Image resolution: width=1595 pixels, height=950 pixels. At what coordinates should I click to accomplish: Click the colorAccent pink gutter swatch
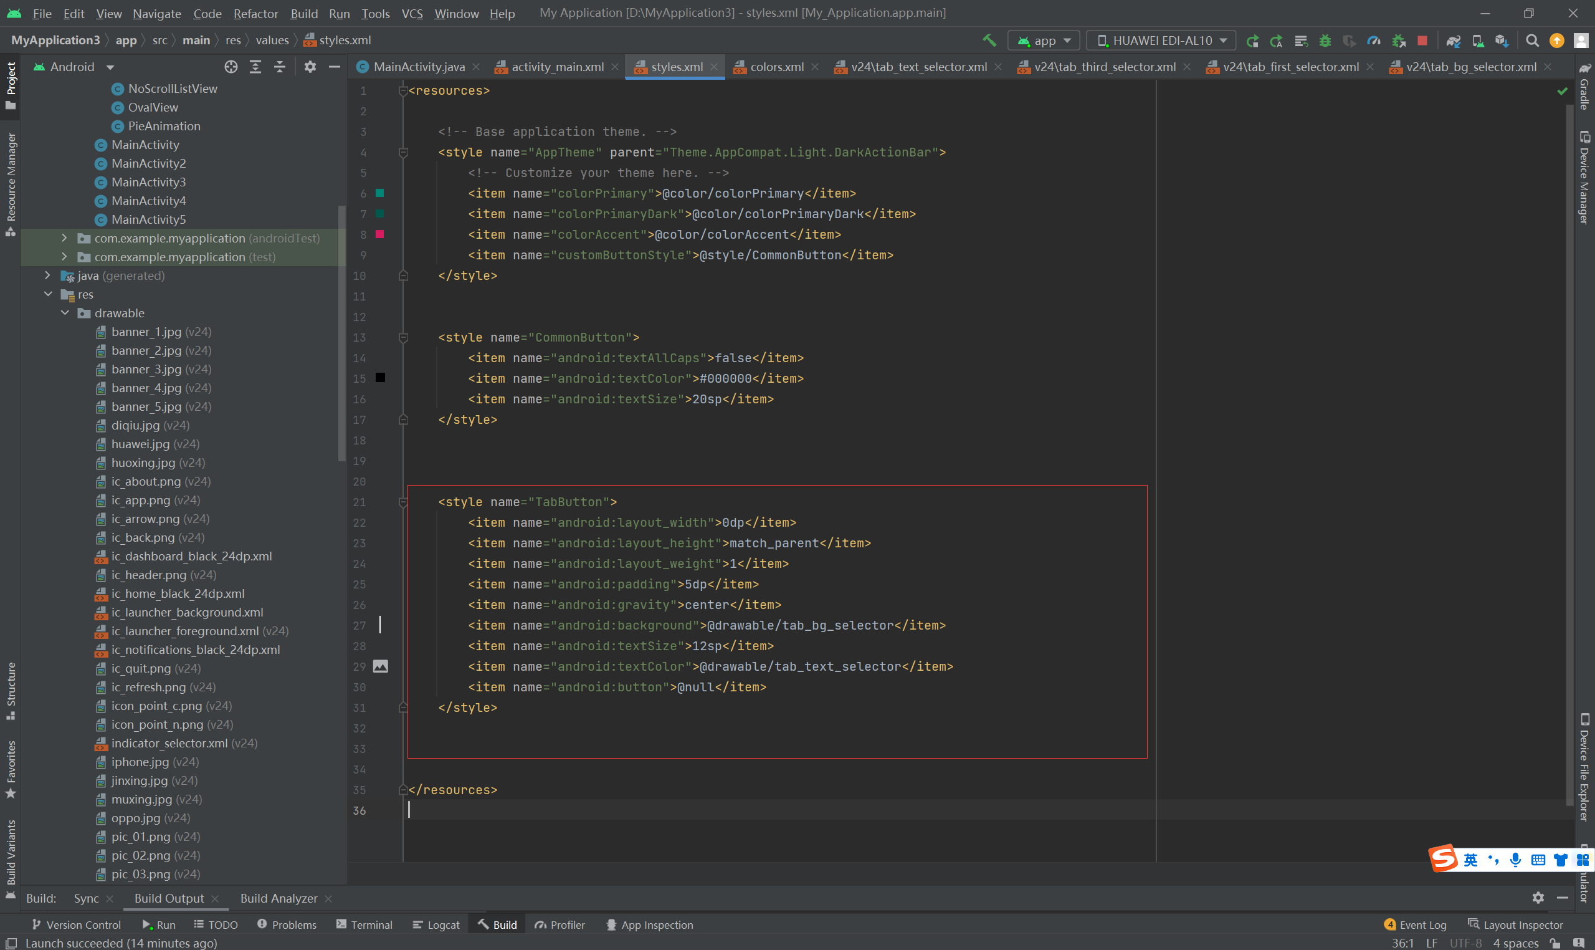tap(379, 234)
